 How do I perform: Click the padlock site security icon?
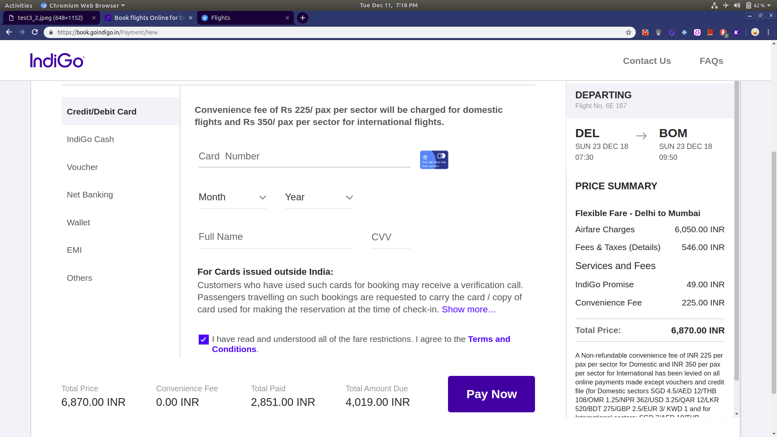coord(51,32)
